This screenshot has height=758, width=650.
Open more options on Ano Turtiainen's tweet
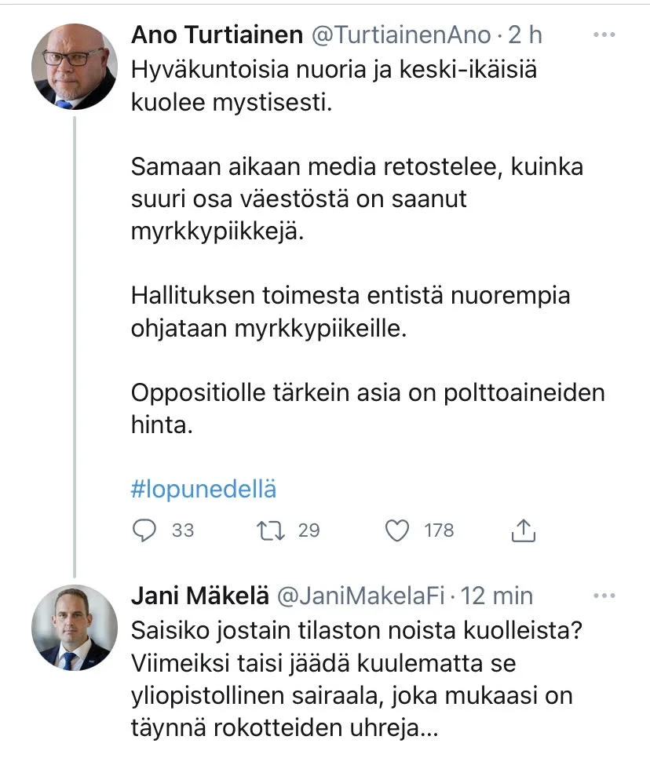(x=604, y=35)
